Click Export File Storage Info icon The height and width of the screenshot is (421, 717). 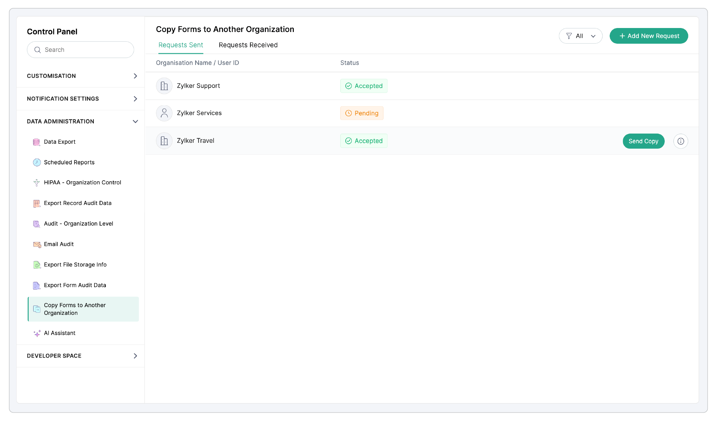pyautogui.click(x=37, y=265)
